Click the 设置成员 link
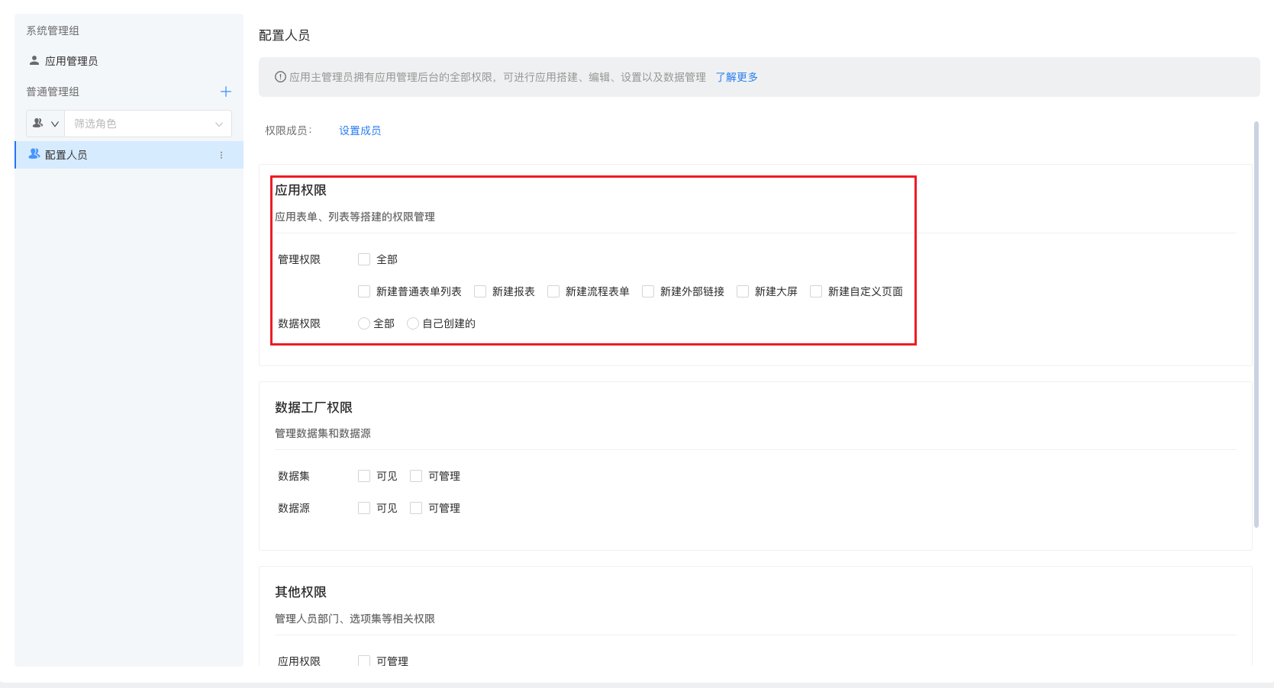The width and height of the screenshot is (1274, 688). [360, 130]
